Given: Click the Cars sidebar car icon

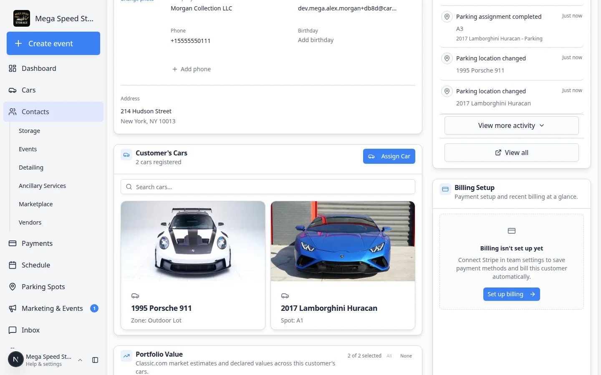Looking at the screenshot, I should click(x=13, y=90).
